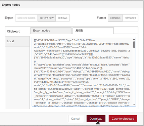Click the Format label

pyautogui.click(x=101, y=18)
